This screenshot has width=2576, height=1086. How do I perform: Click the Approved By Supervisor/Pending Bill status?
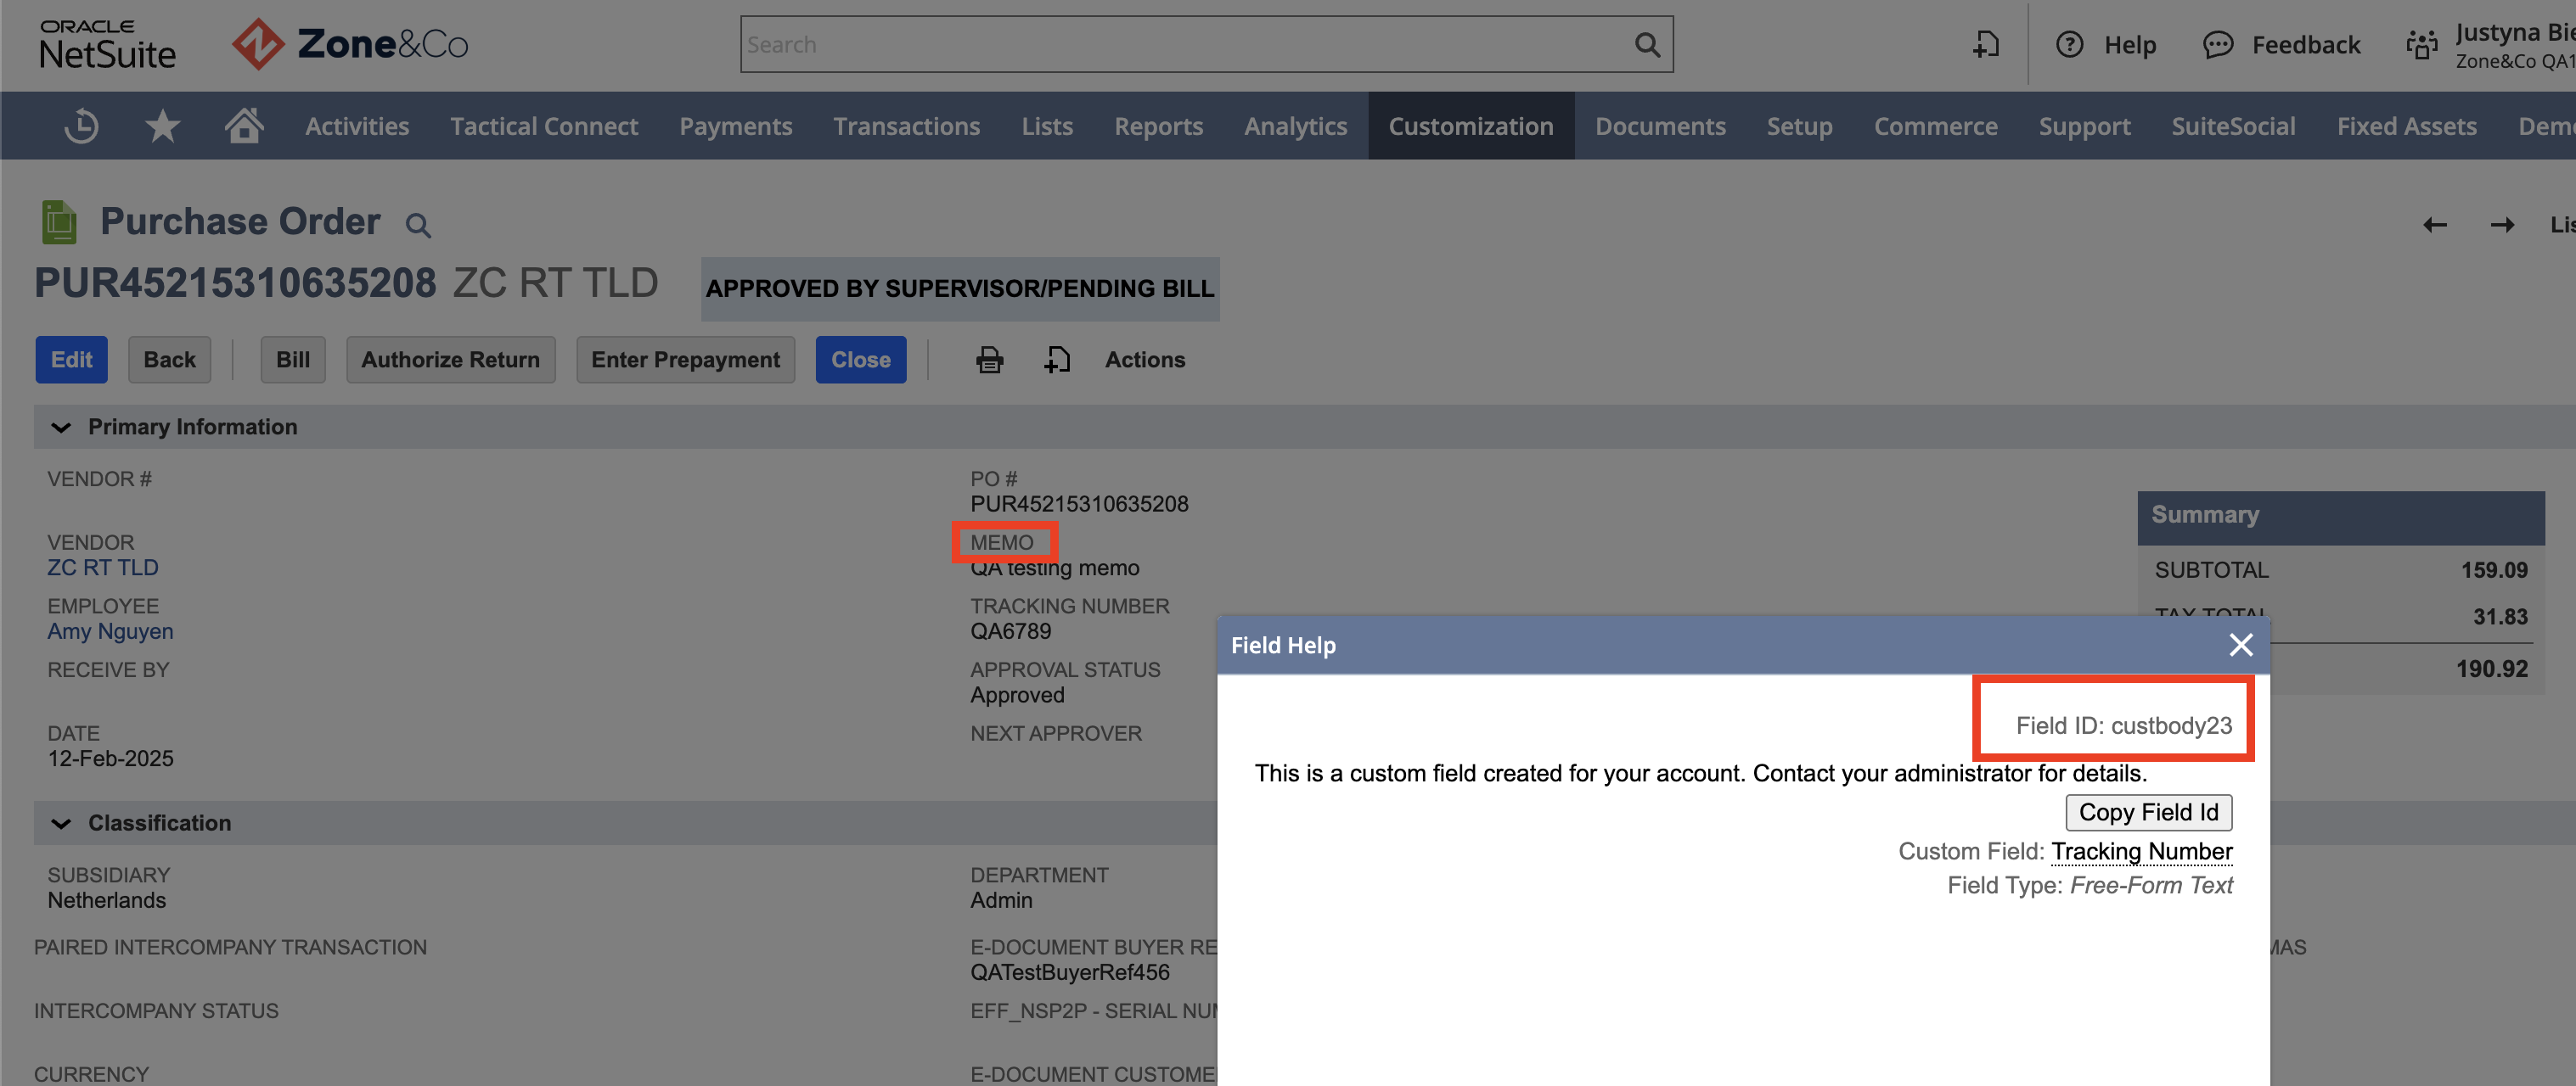959,288
